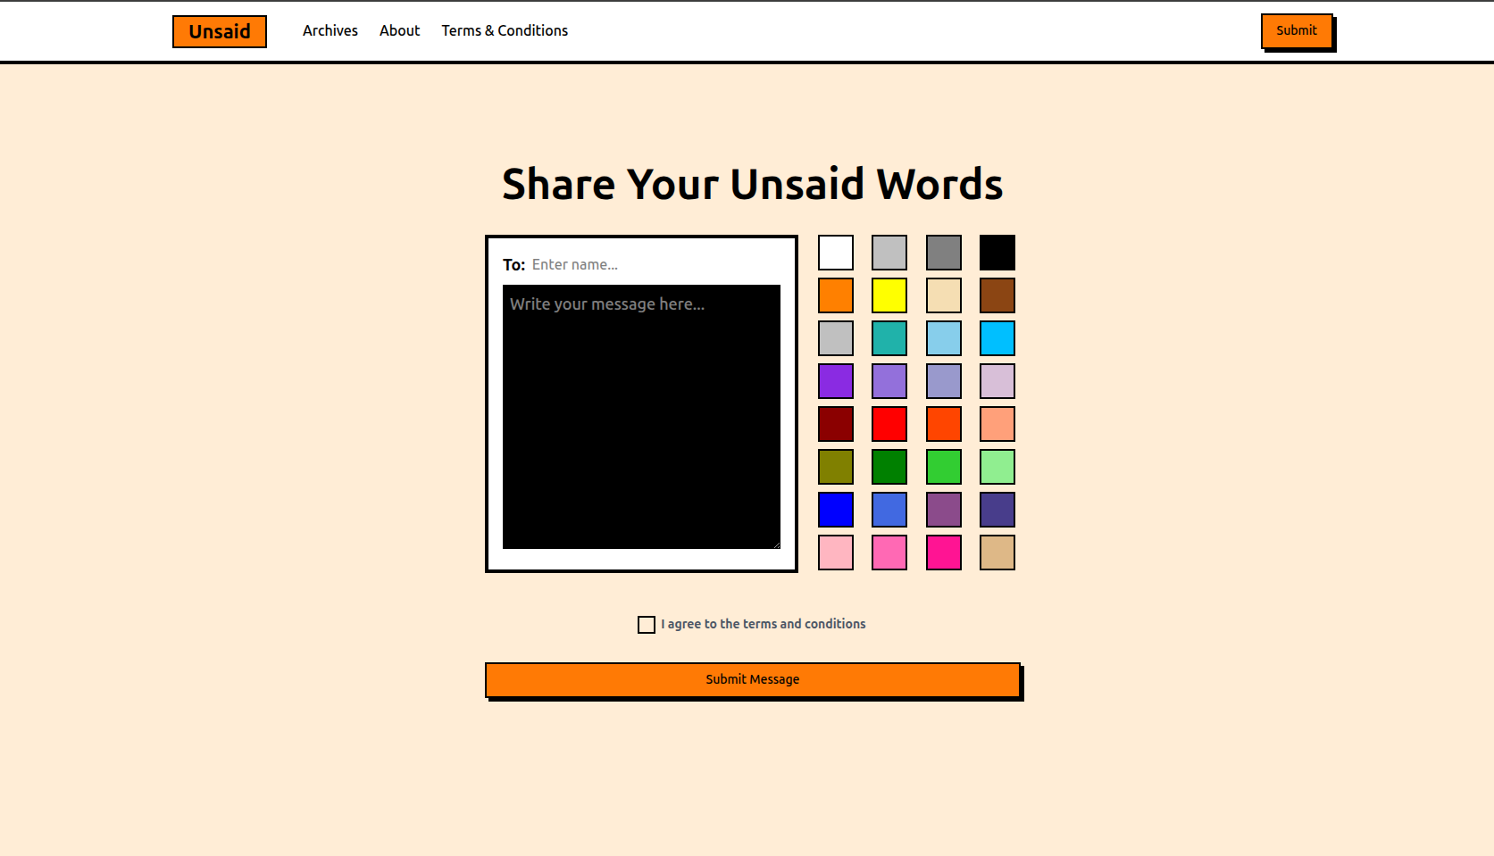Choose the olive color swatch
This screenshot has height=856, width=1494.
point(836,467)
